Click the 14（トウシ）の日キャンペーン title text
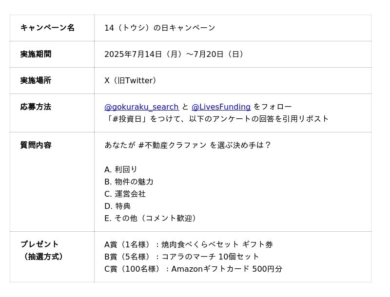Viewport: 390px width, 297px height. pos(159,28)
